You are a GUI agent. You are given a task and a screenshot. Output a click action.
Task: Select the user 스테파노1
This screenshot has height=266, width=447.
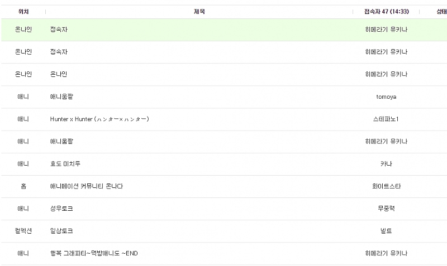point(386,119)
